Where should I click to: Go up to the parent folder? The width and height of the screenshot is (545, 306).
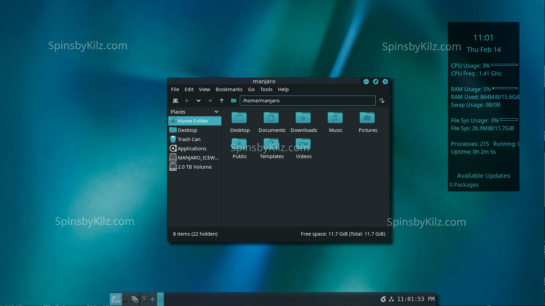222,101
